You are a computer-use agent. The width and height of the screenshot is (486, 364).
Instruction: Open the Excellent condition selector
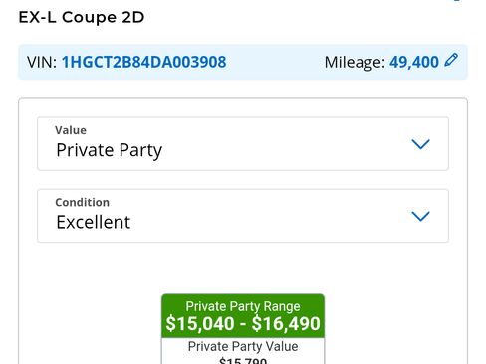coord(243,216)
